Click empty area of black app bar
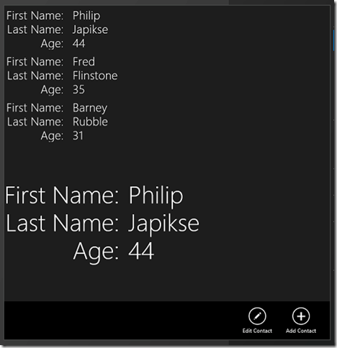 point(120,320)
